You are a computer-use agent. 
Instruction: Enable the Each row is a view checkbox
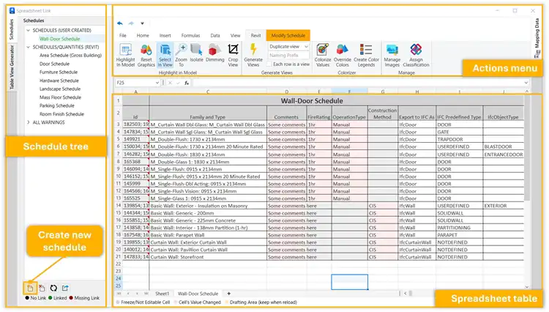[x=269, y=64]
